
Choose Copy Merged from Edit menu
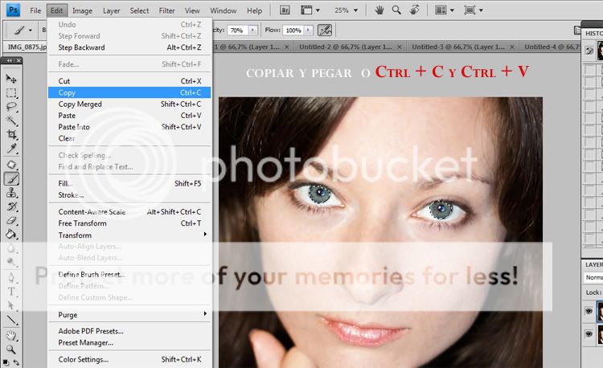click(129, 104)
